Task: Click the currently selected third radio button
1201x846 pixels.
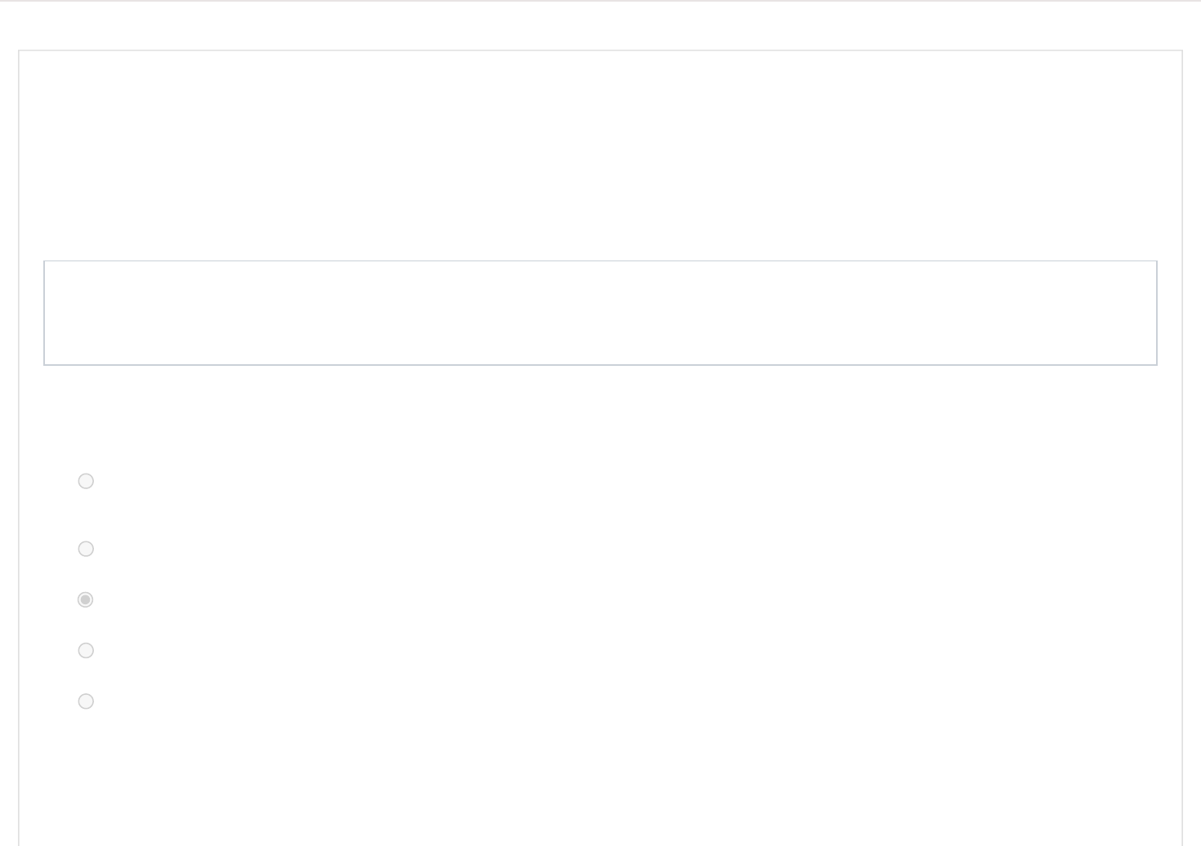Action: 86,599
